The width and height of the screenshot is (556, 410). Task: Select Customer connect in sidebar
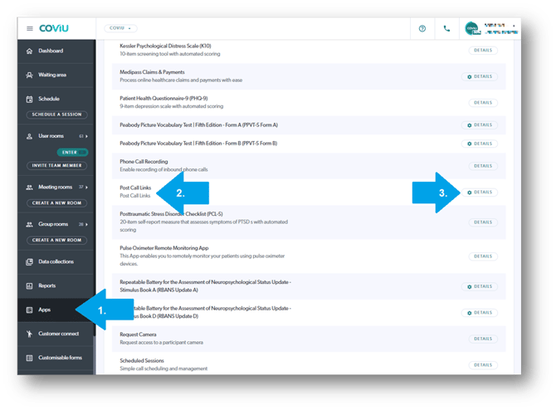pyautogui.click(x=58, y=334)
